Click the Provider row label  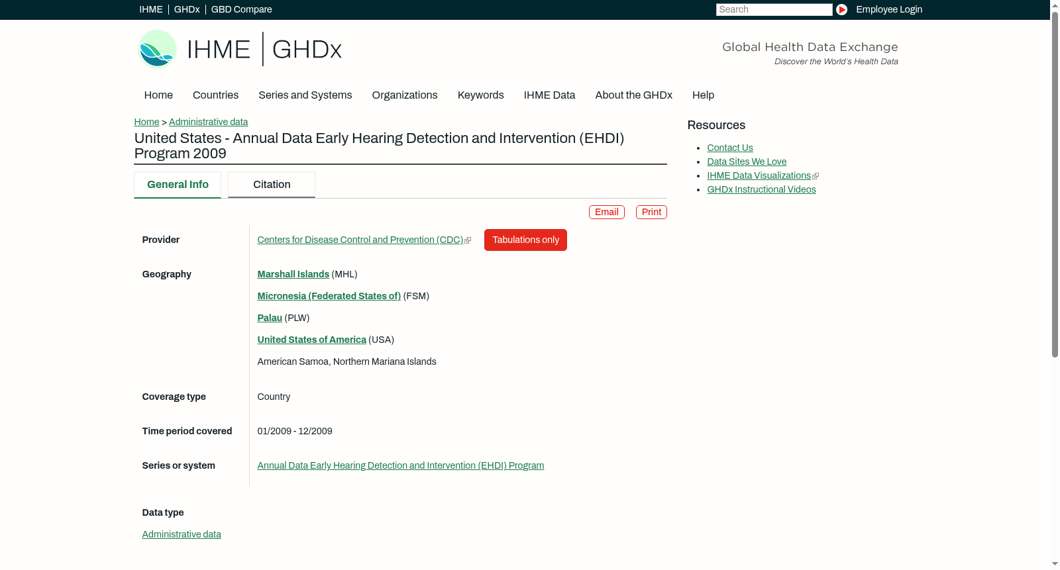coord(160,240)
